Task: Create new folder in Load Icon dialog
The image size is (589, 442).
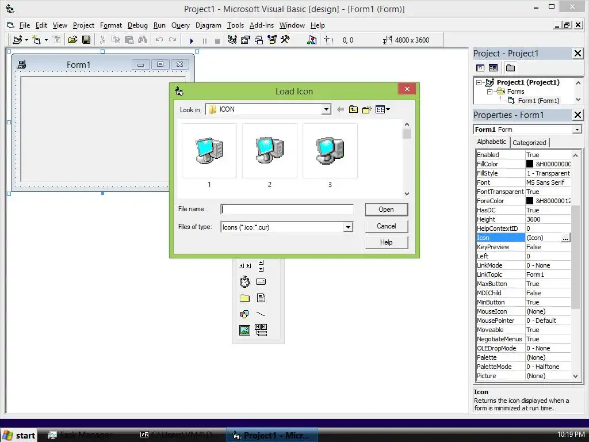Action: tap(366, 109)
